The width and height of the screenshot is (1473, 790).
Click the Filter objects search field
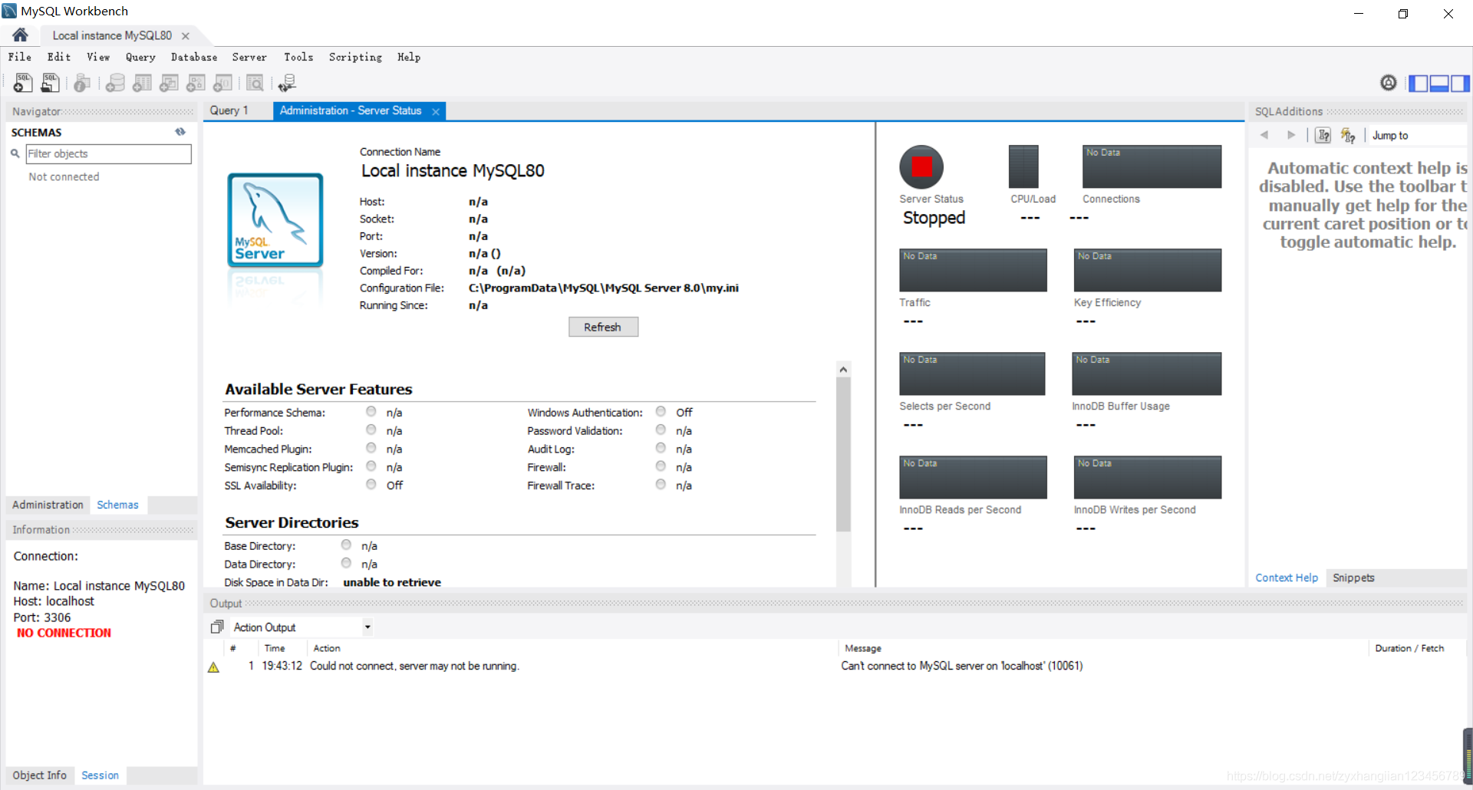point(108,153)
